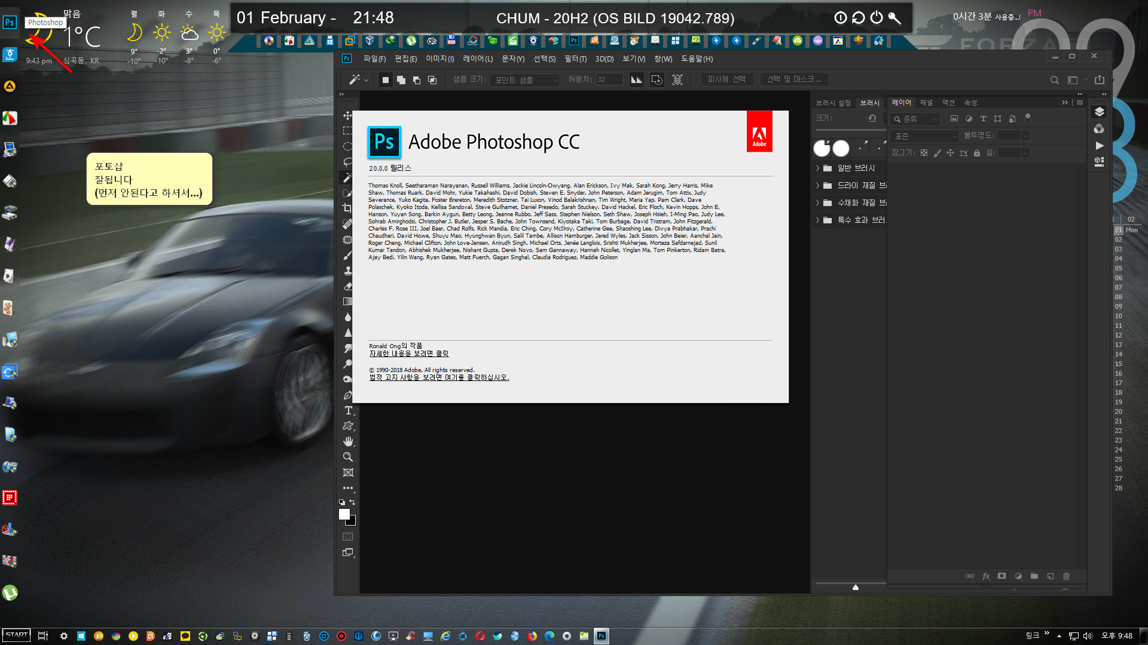Screen dimensions: 1148x645
Task: Select the Eraser tool
Action: [347, 286]
